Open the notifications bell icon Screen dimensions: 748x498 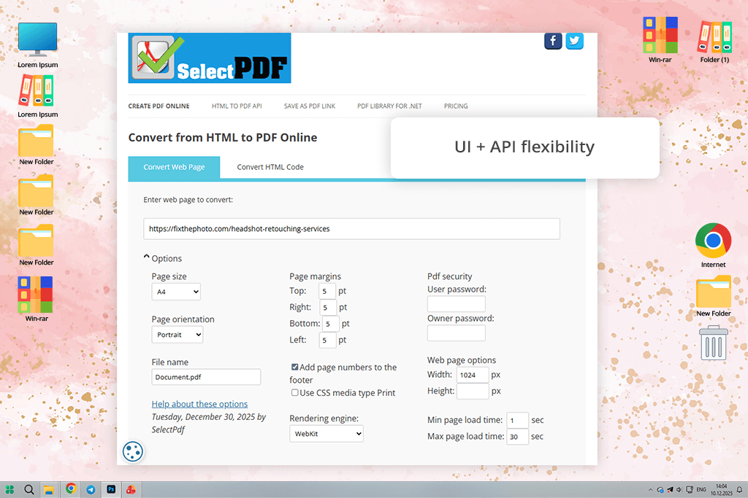pyautogui.click(x=739, y=490)
